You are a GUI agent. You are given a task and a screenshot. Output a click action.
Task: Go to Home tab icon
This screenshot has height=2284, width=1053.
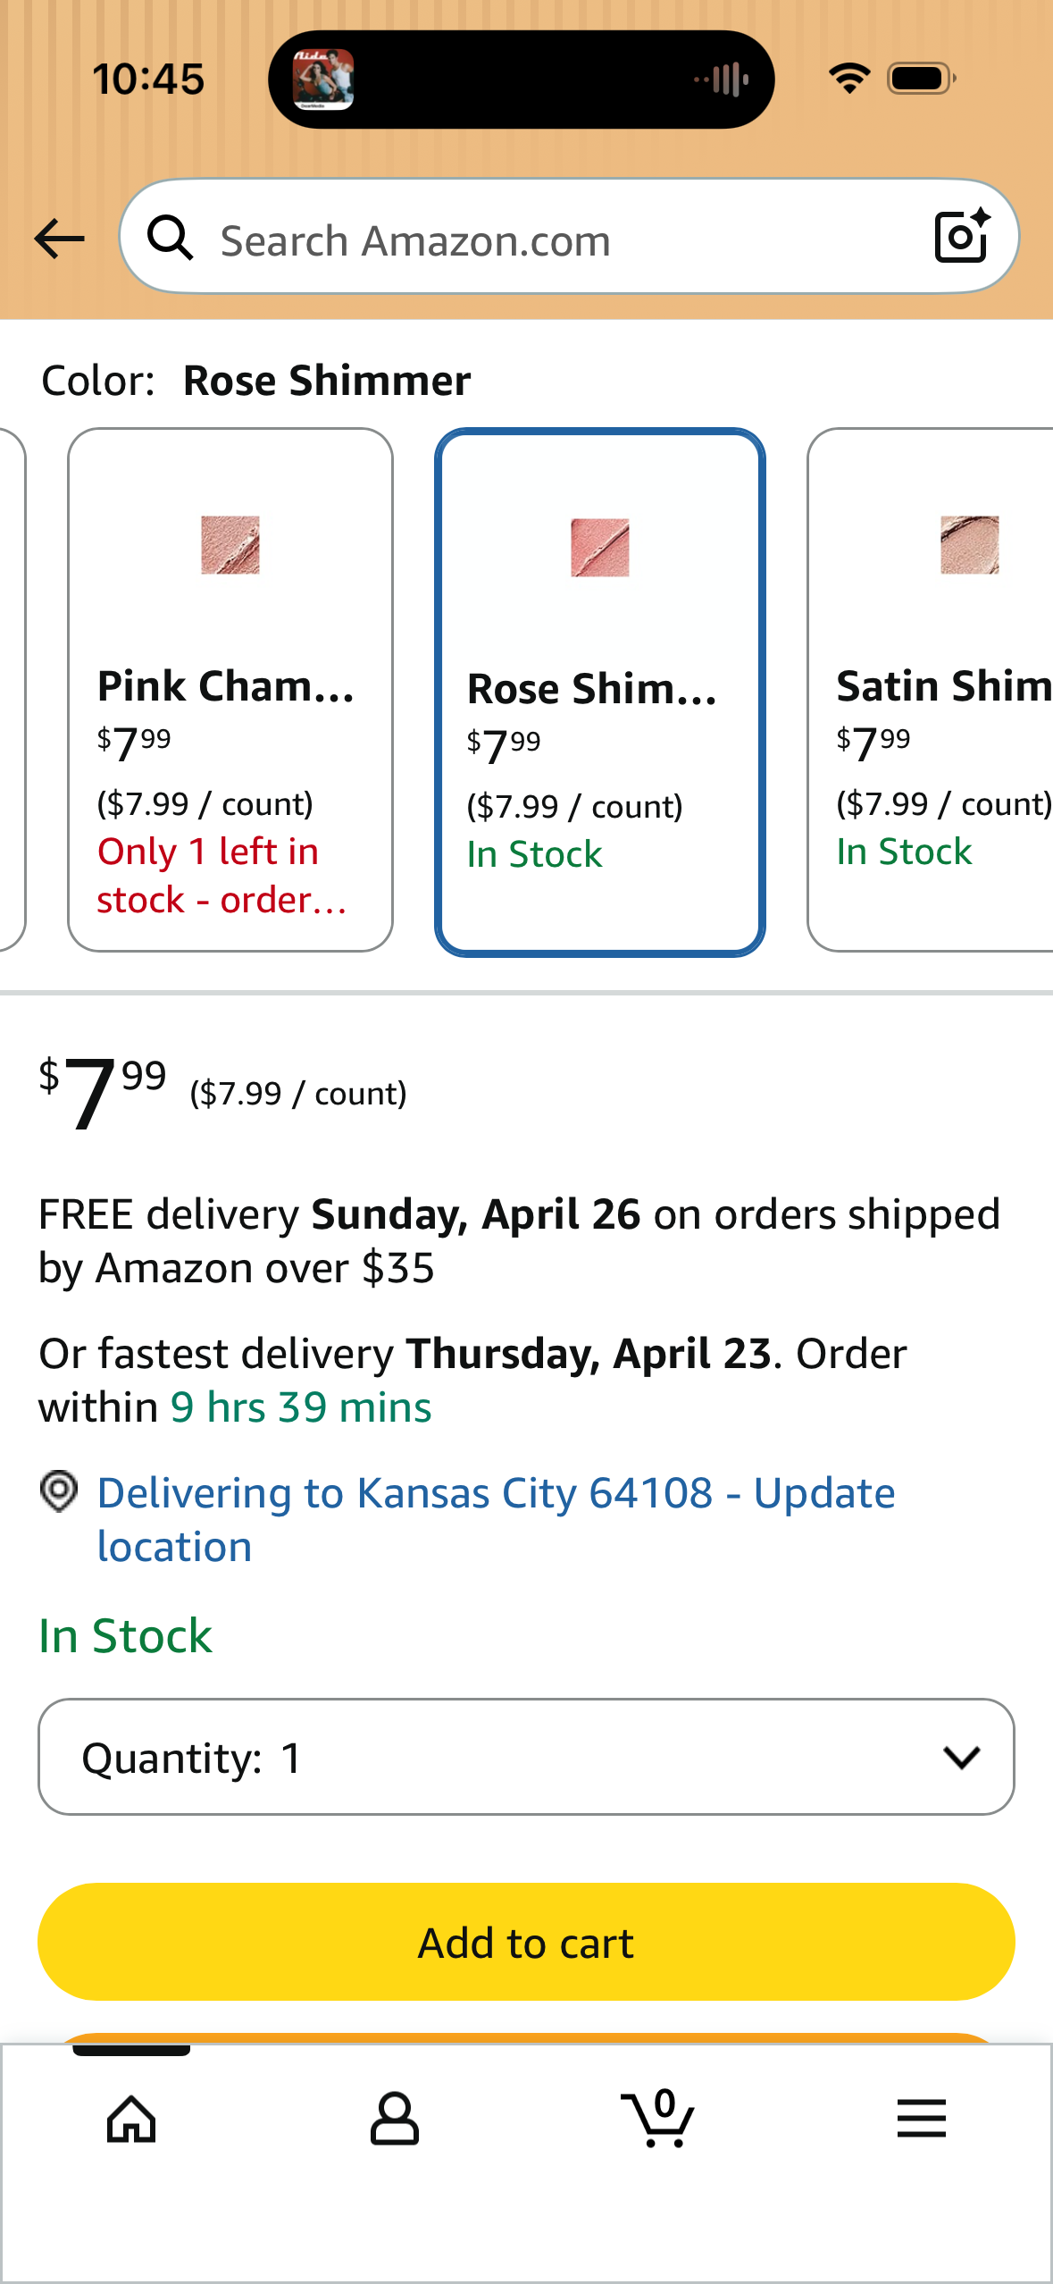131,2119
